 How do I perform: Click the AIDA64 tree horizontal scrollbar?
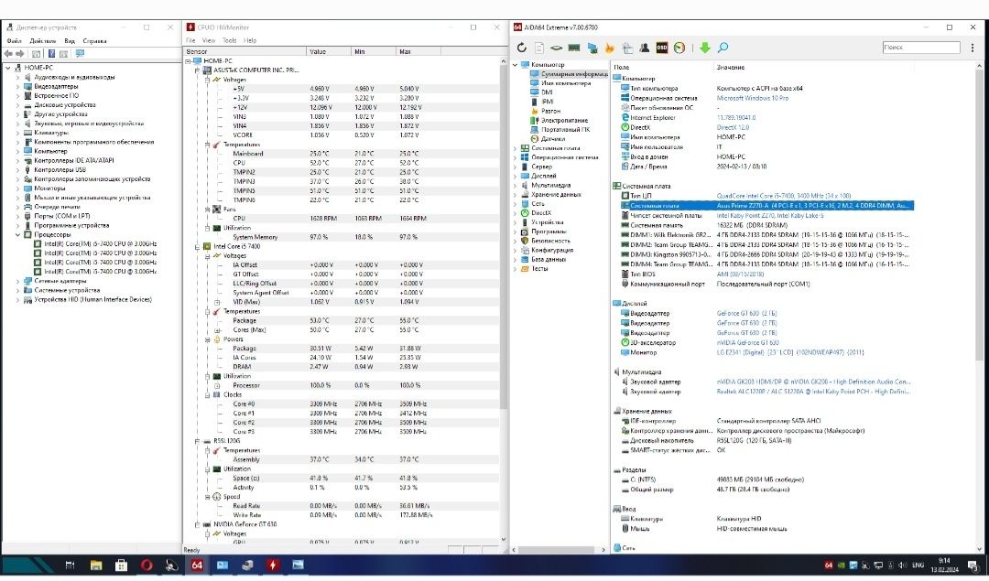click(559, 550)
